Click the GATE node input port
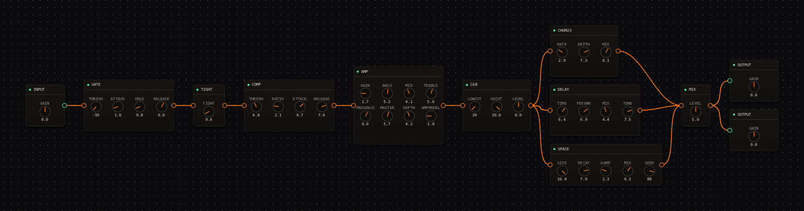The width and height of the screenshot is (804, 211). (84, 105)
